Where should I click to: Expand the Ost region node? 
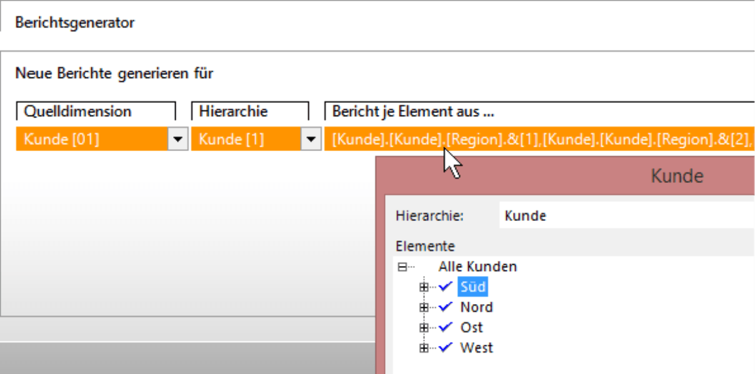pyautogui.click(x=424, y=327)
